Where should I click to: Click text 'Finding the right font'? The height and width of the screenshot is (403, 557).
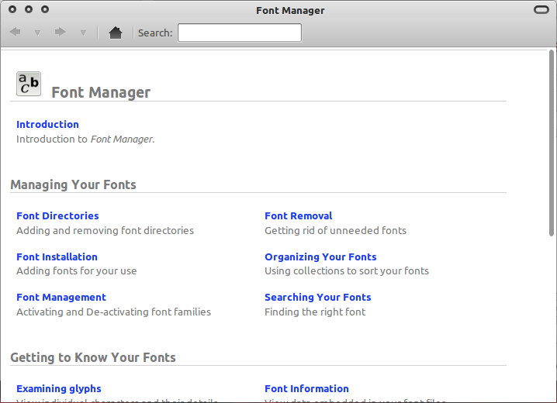click(x=315, y=312)
